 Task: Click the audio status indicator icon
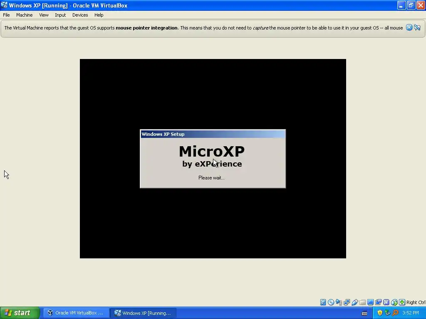[339, 302]
